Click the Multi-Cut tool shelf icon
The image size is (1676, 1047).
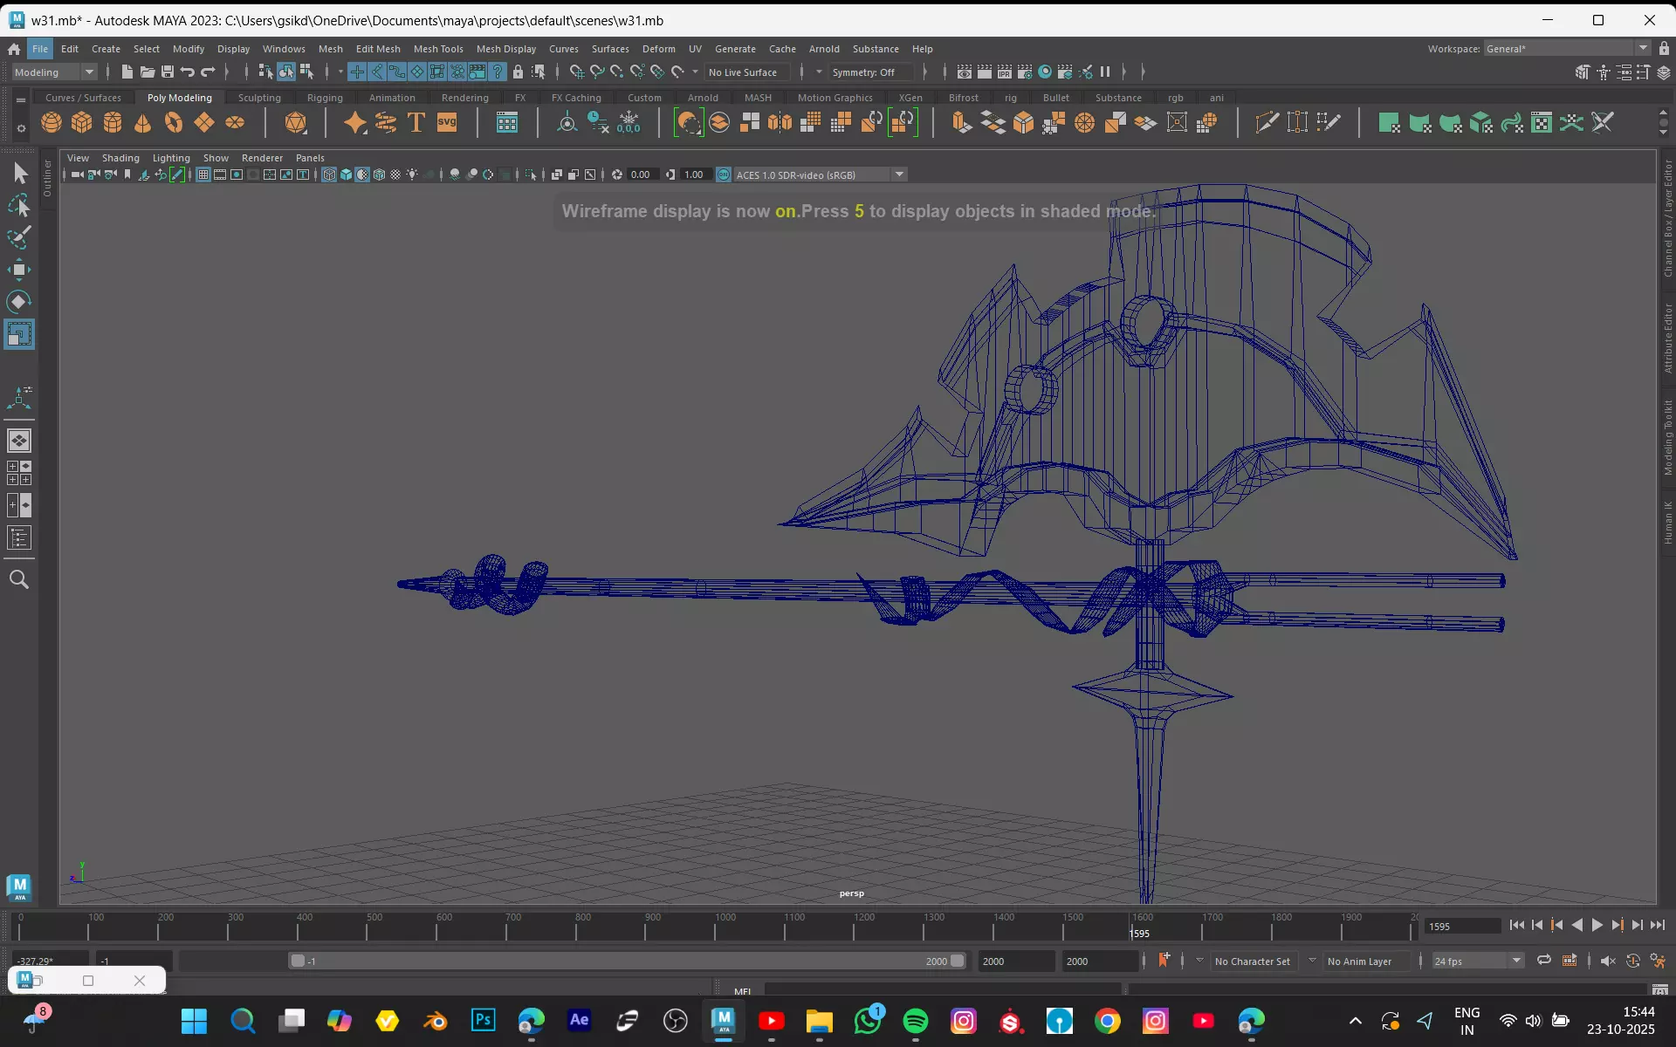[1267, 123]
